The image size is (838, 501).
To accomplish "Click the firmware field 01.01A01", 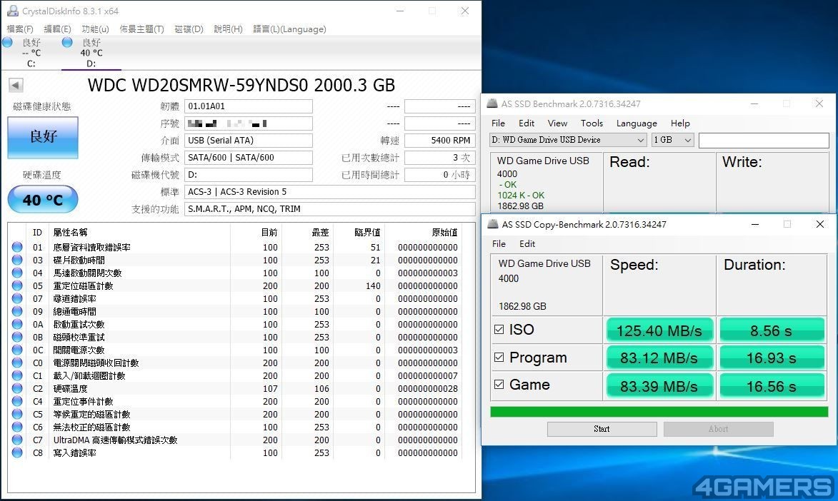I will [249, 106].
